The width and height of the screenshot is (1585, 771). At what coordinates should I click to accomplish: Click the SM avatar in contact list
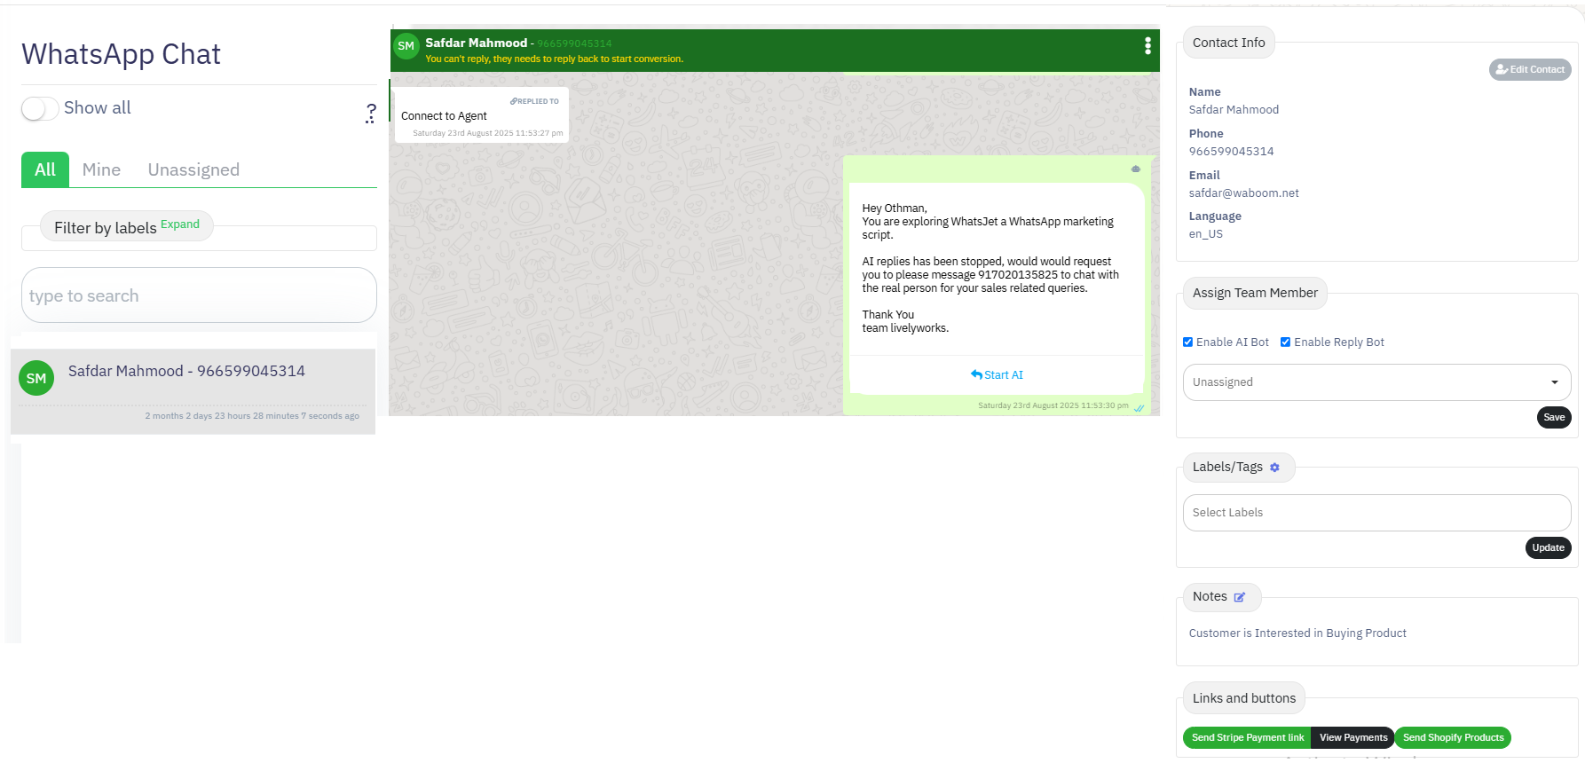tap(36, 378)
